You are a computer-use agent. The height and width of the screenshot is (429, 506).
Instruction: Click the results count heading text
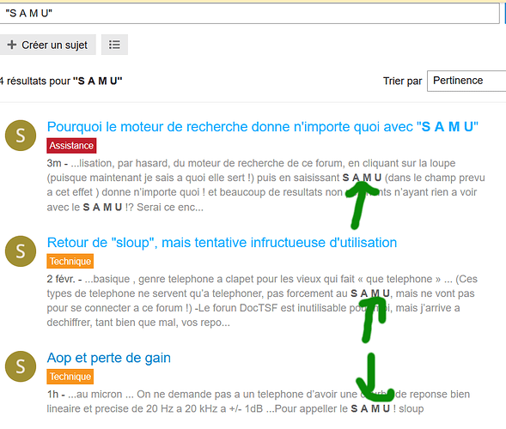click(x=61, y=81)
